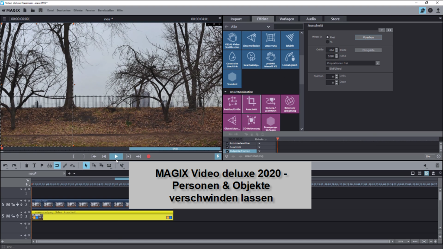Delete object with the trash icon

(26, 166)
